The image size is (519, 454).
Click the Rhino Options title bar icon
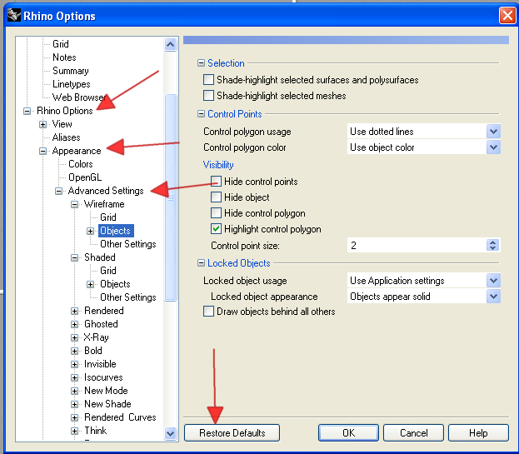click(x=14, y=15)
